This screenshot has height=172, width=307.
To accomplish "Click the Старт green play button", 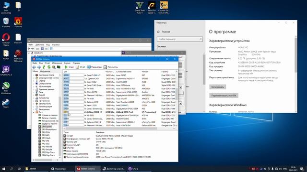I will click(x=69, y=67).
